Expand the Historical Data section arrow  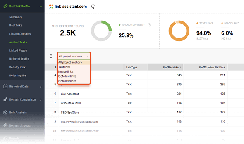pyautogui.click(x=41, y=87)
